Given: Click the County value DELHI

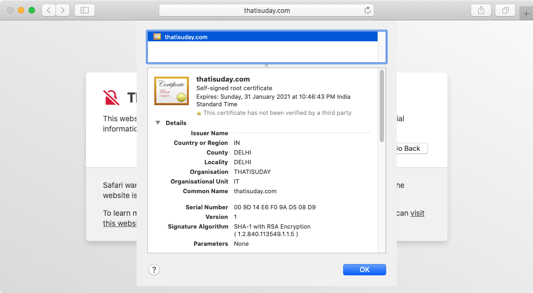Looking at the screenshot, I should coord(243,152).
